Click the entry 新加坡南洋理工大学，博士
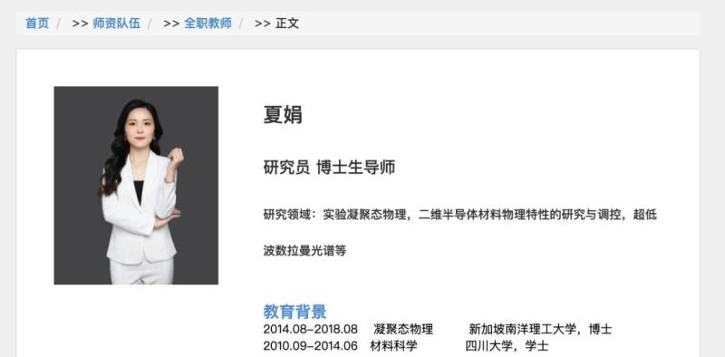This screenshot has height=357, width=725. (540, 329)
